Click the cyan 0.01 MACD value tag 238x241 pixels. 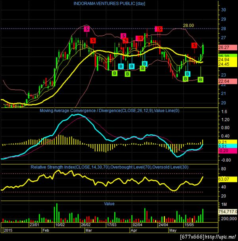tap(228, 146)
